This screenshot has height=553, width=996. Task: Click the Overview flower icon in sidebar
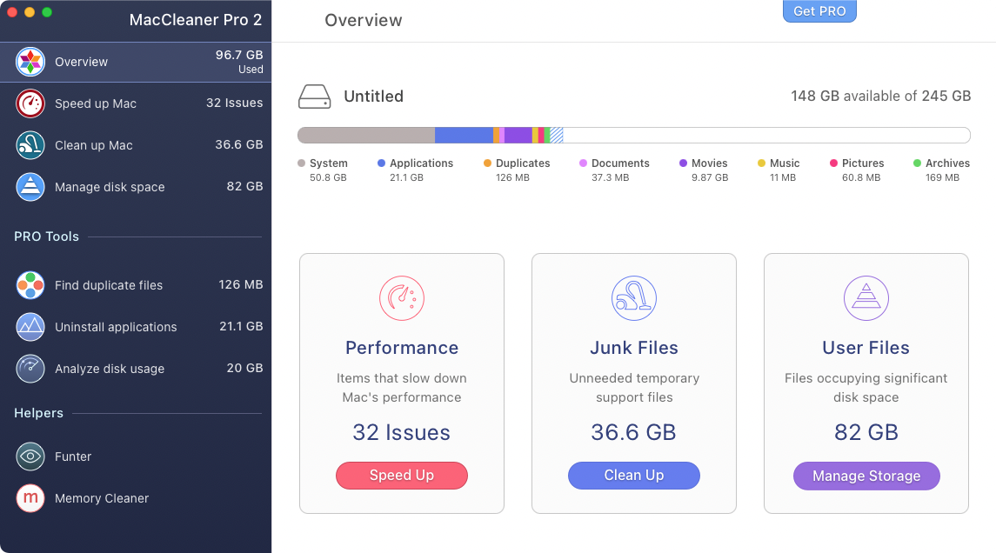(30, 62)
